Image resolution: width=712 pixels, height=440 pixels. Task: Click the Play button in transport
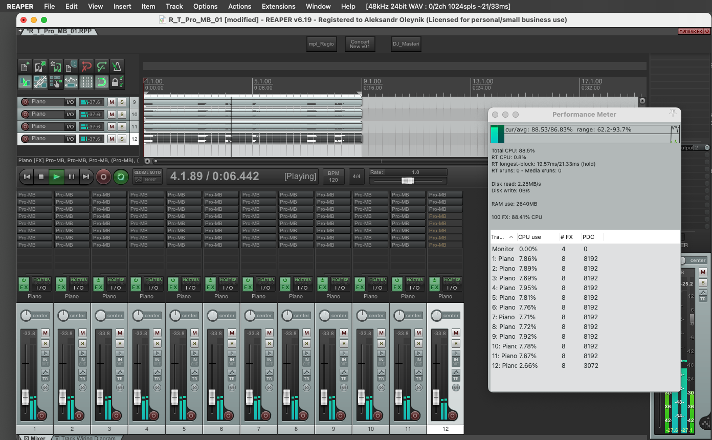[x=57, y=177]
